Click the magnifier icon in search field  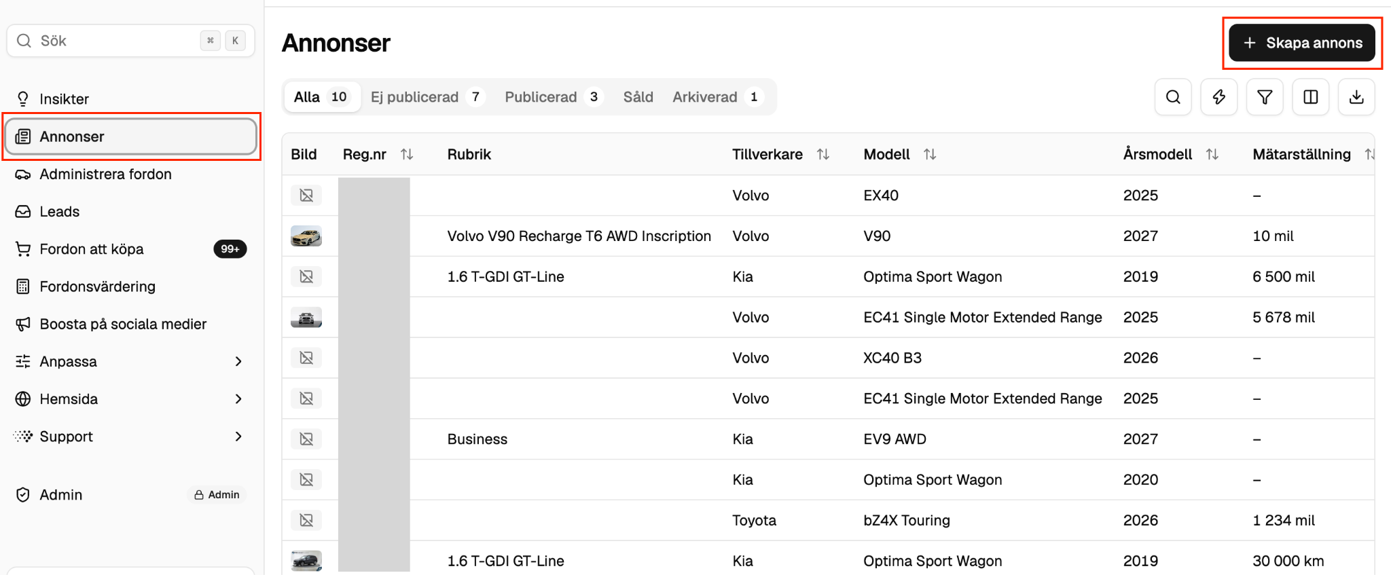coord(24,41)
